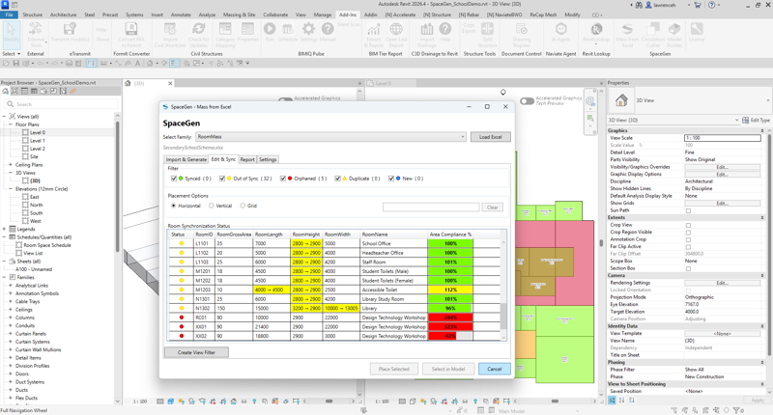Expand the Analytical Links family node
This screenshot has width=773, height=415.
coord(11,286)
